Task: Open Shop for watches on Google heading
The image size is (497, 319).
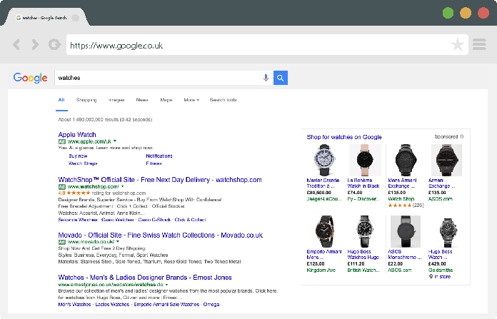Action: click(x=344, y=137)
